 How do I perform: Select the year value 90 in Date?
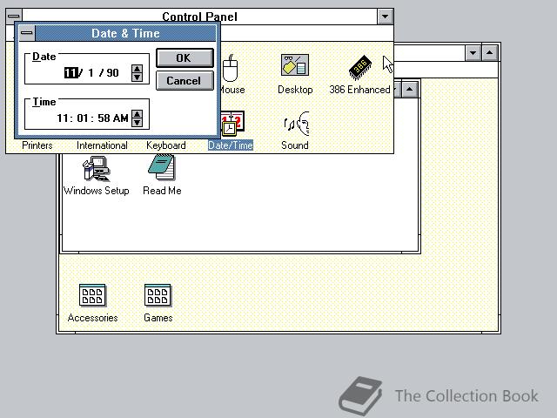(112, 73)
